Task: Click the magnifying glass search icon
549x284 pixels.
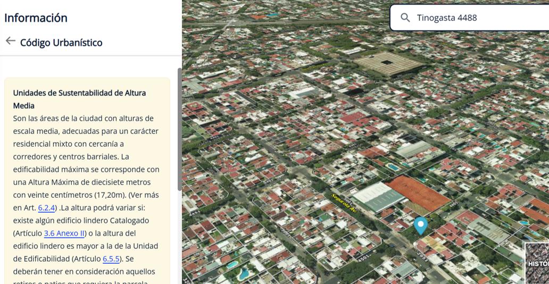Action: (405, 18)
